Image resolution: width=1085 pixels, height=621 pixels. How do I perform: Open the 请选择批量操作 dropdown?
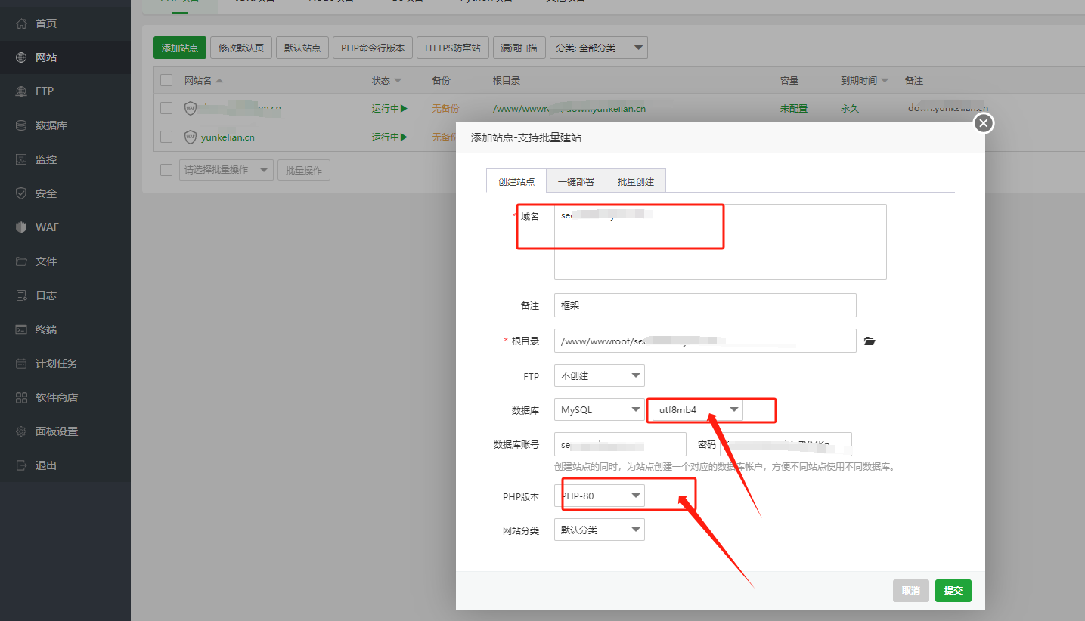pyautogui.click(x=226, y=170)
